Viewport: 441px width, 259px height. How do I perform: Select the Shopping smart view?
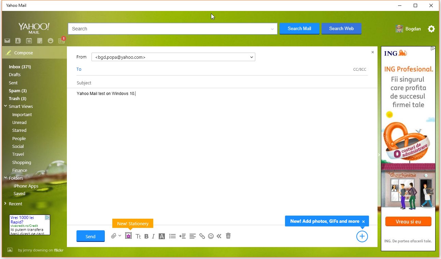coord(22,162)
